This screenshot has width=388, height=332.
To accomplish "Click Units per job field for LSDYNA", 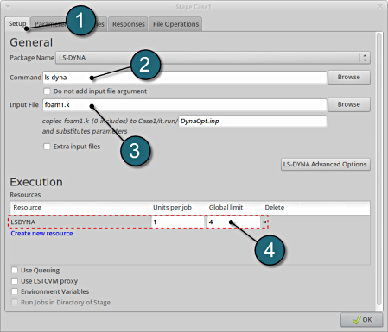I will [177, 222].
